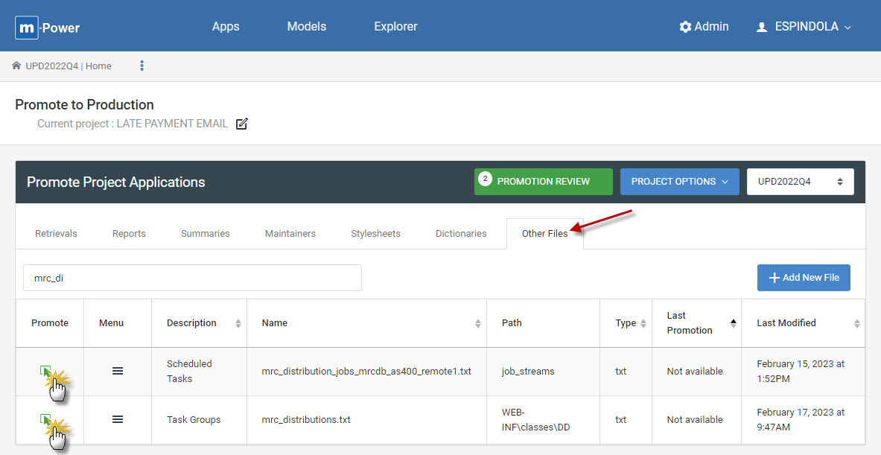
Task: Click the edit current project pencil icon
Action: 241,124
